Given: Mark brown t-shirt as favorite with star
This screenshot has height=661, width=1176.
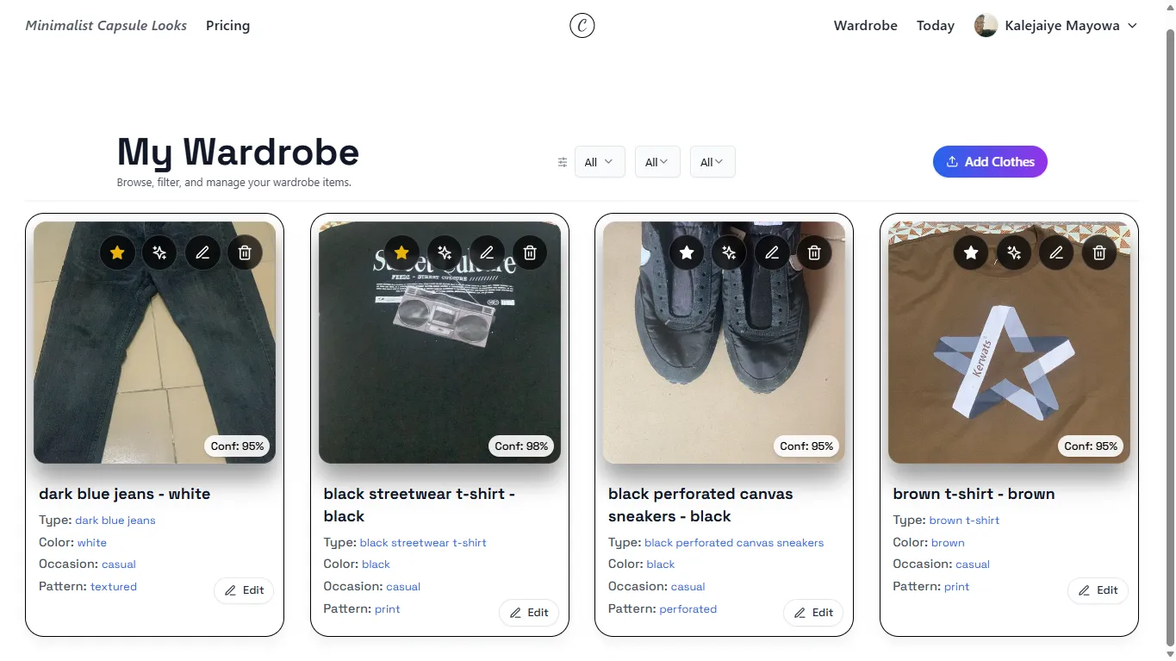Looking at the screenshot, I should pyautogui.click(x=971, y=253).
